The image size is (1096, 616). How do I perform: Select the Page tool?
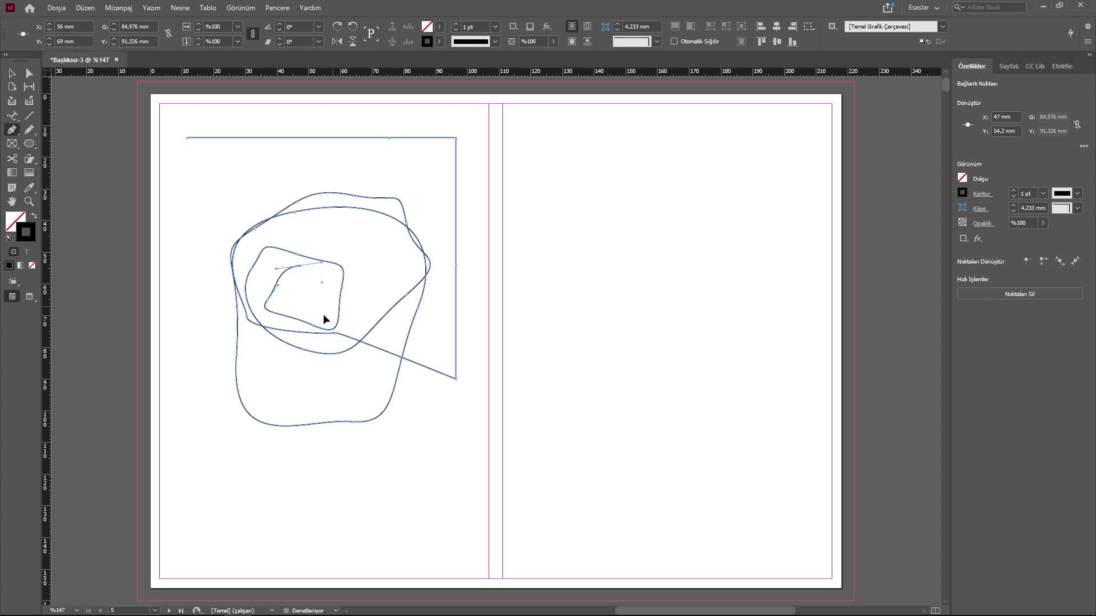click(12, 87)
